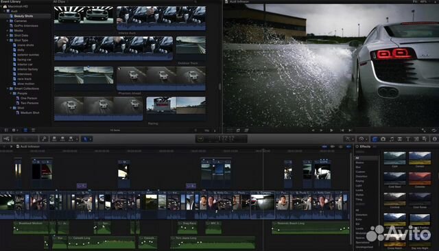Show the Inspector panel
The image size is (439, 251).
pos(435,139)
